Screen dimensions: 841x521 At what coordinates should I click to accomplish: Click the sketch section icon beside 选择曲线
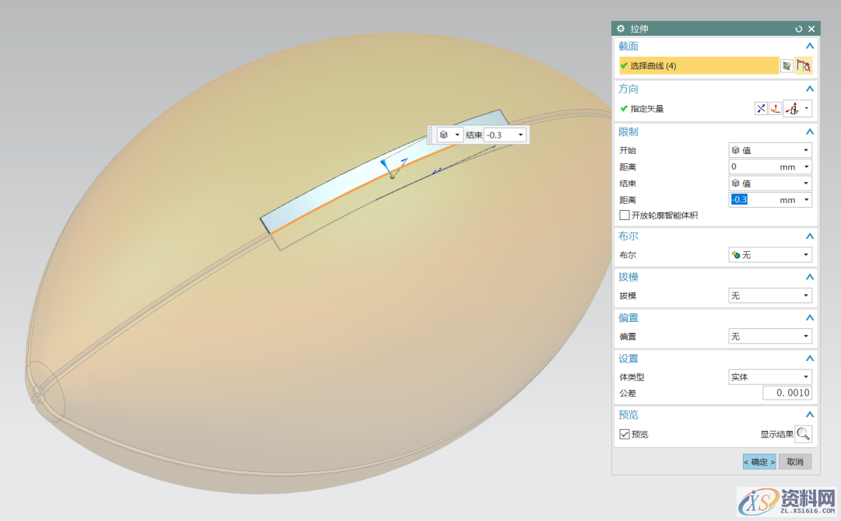[787, 66]
